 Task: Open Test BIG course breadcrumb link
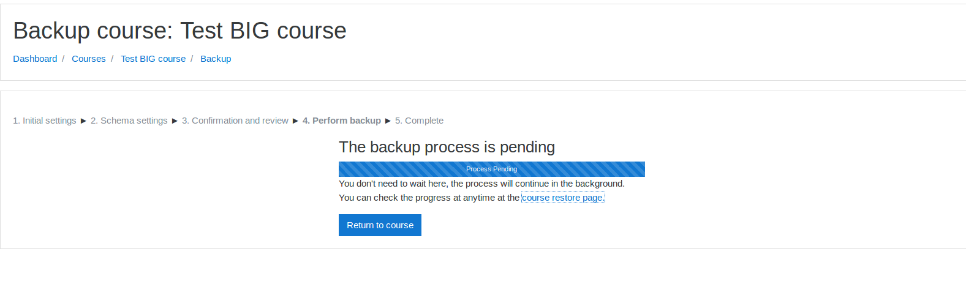(x=153, y=59)
